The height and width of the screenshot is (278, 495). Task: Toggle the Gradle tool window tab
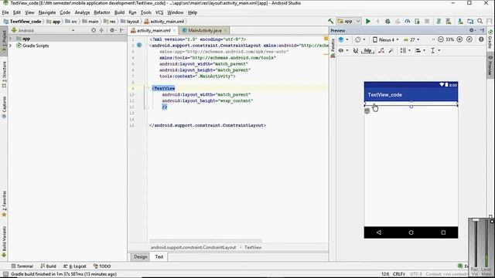coord(490,39)
